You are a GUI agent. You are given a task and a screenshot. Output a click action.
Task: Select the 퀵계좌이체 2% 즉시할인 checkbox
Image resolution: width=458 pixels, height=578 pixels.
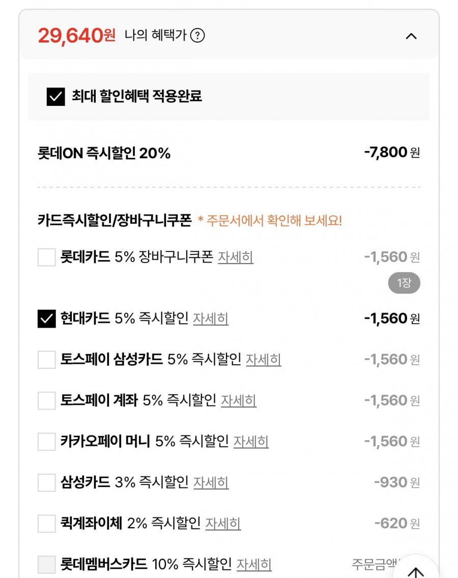(x=47, y=523)
